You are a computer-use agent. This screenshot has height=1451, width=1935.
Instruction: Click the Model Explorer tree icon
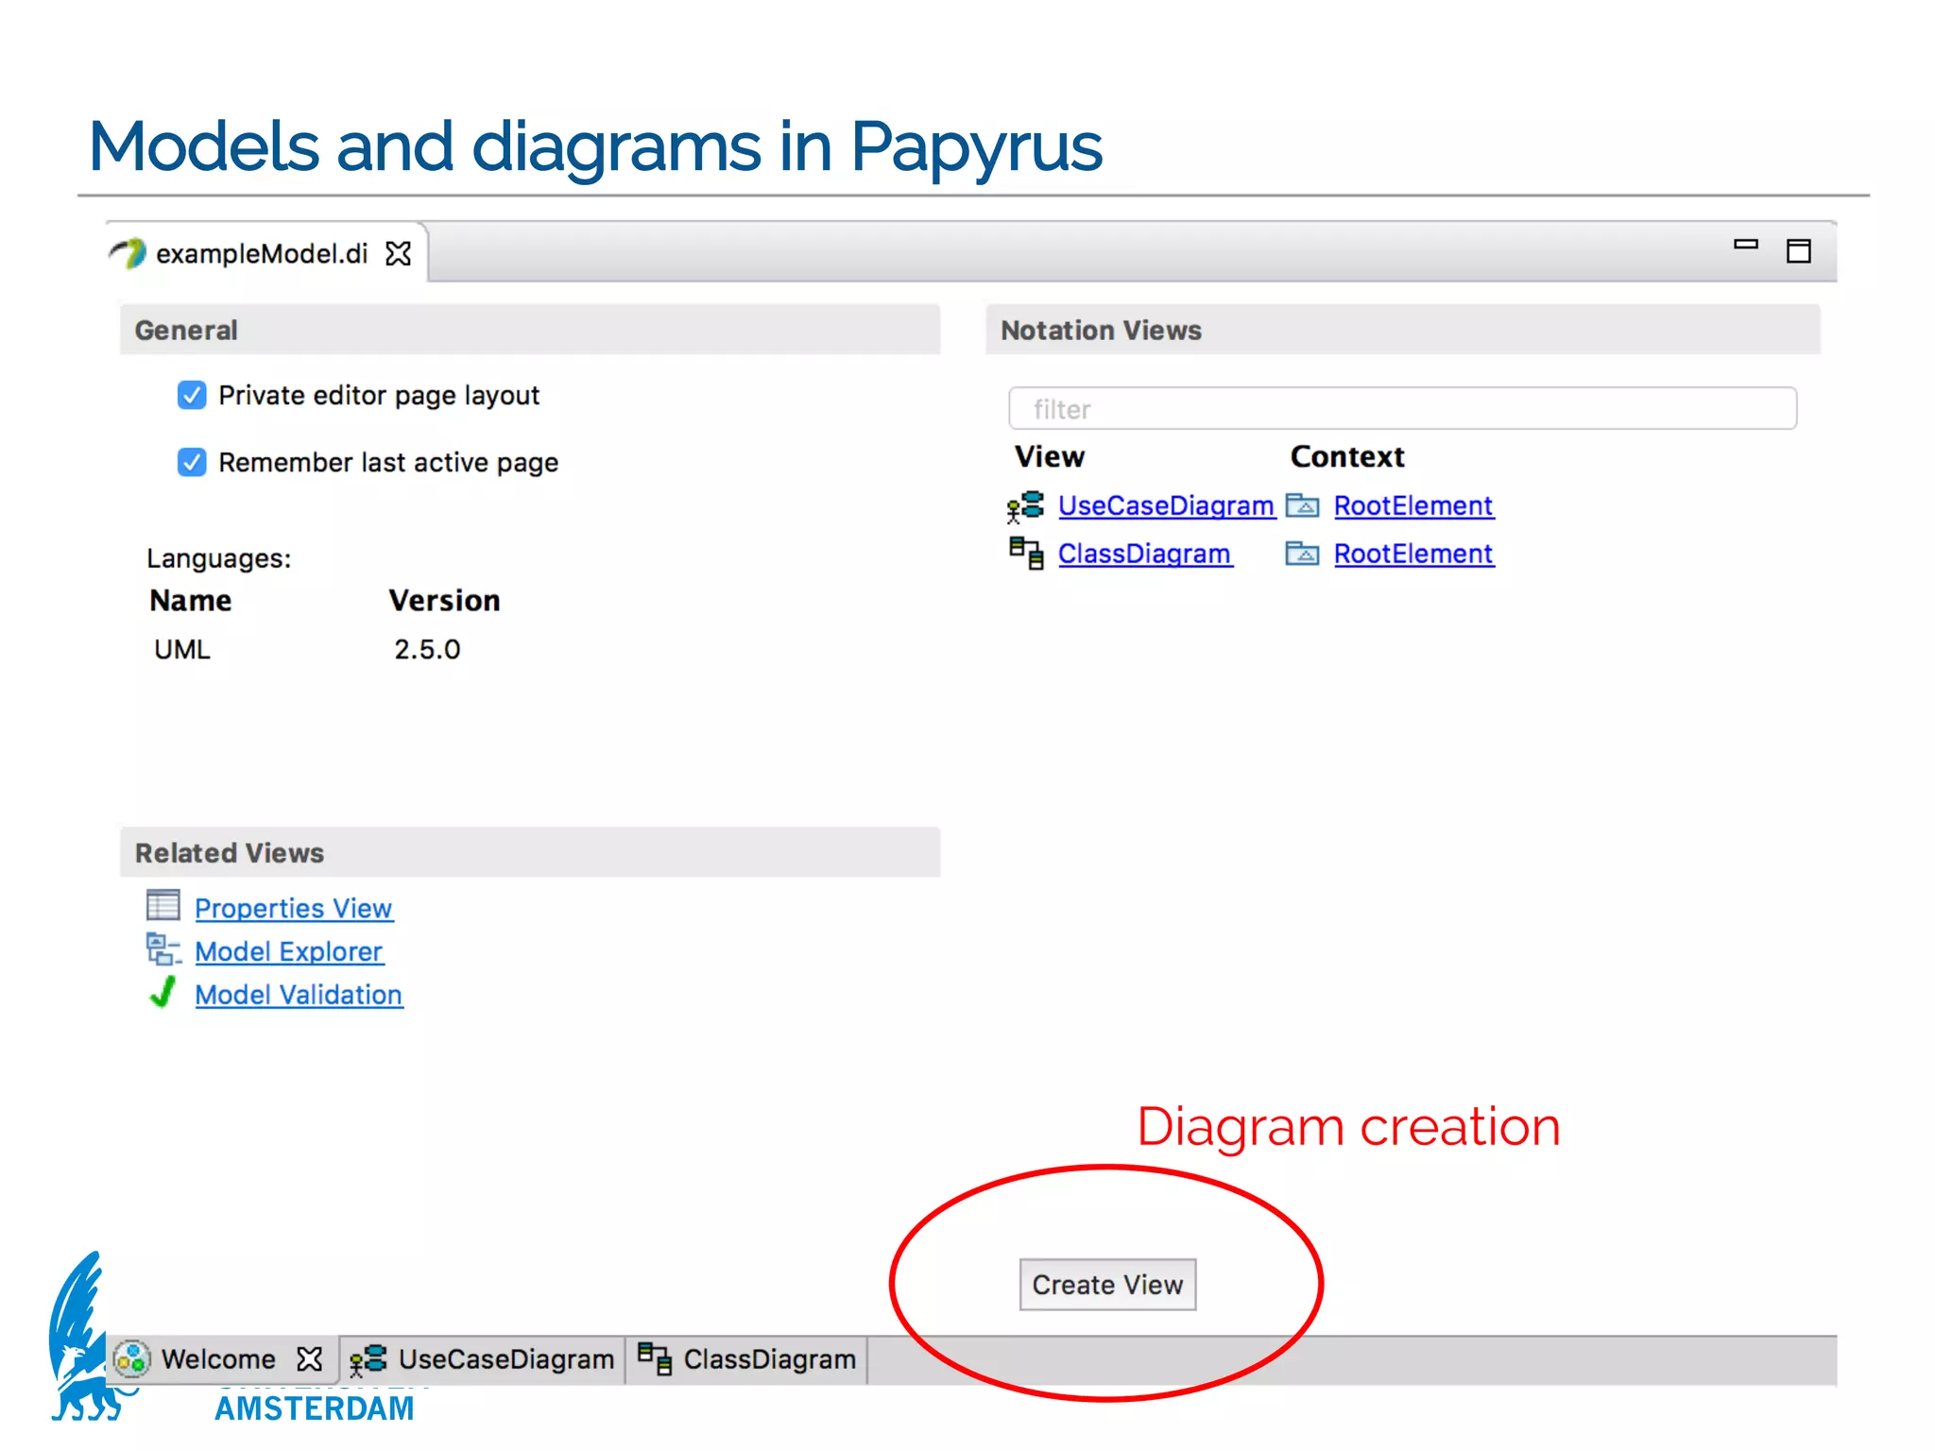pyautogui.click(x=163, y=949)
